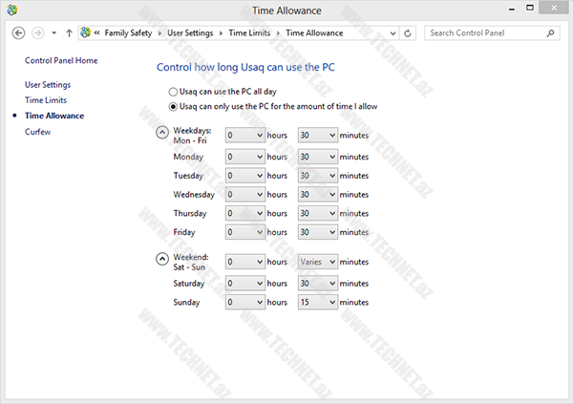The image size is (573, 404).
Task: Click the Refresh button in address bar
Action: coord(409,32)
